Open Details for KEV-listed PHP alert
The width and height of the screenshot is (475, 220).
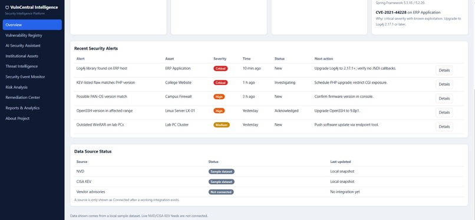(444, 84)
